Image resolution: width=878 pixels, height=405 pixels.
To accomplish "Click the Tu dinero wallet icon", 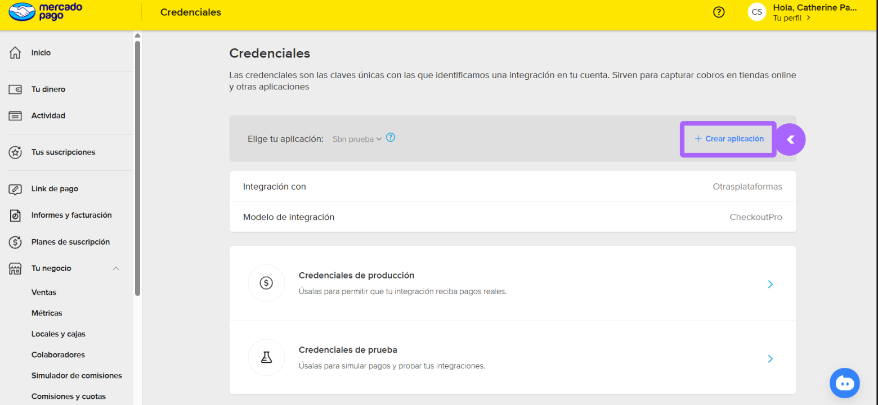I will [15, 89].
